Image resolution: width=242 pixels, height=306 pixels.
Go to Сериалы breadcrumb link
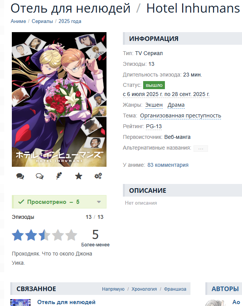42,21
